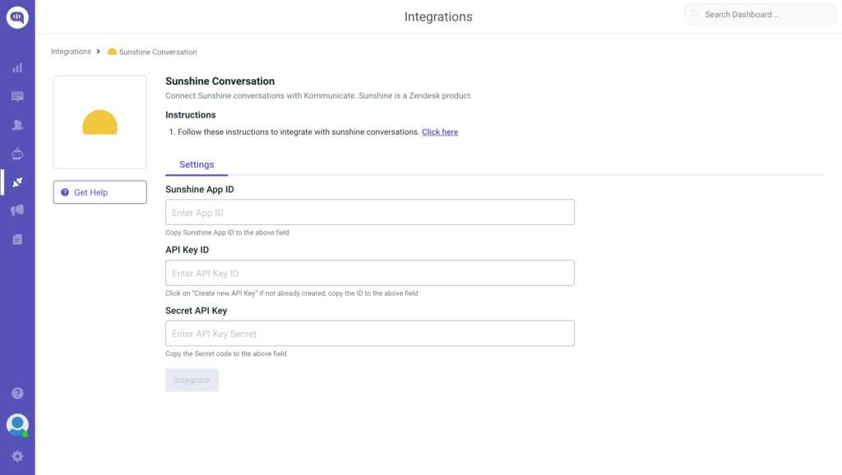
Task: Open the Click here instructions link
Action: click(440, 132)
